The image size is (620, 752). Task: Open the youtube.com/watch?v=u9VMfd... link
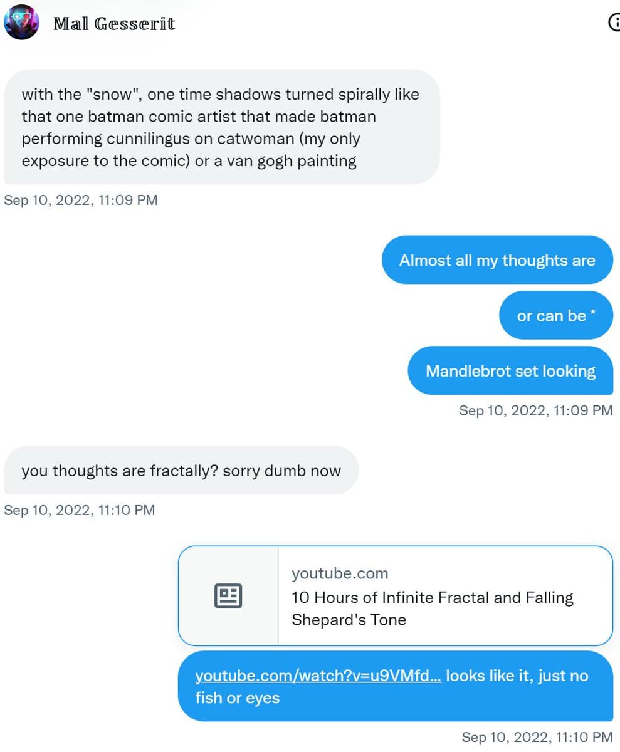[318, 676]
